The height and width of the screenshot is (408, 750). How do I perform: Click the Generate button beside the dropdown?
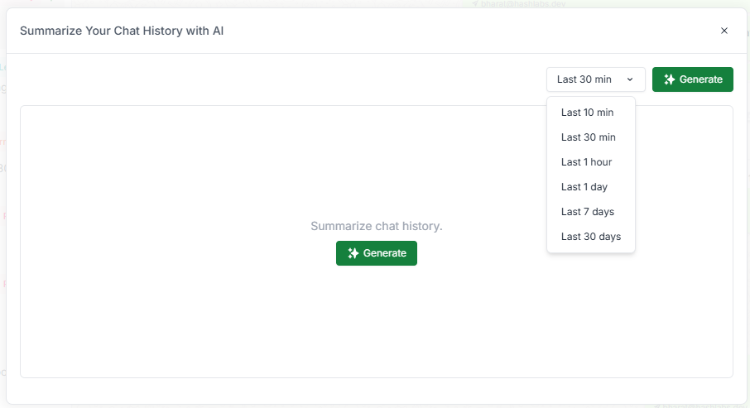click(x=693, y=79)
